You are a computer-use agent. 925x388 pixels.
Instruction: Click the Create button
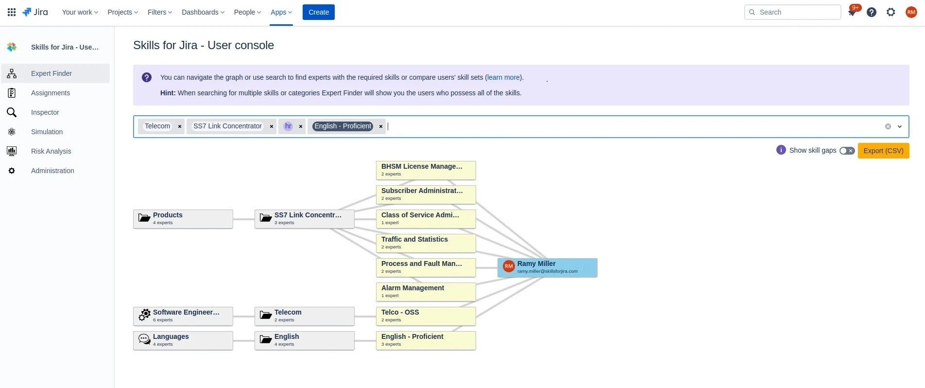point(319,12)
